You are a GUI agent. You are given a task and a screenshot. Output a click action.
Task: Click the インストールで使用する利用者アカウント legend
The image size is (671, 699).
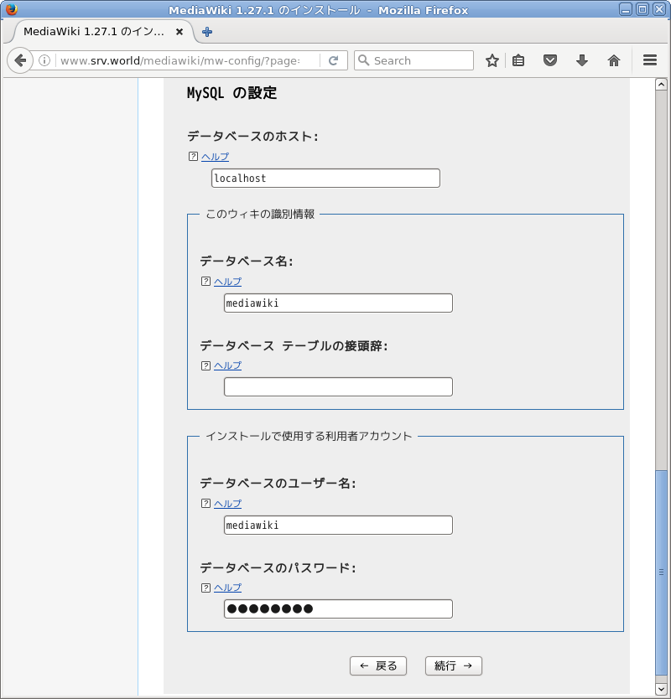tap(309, 436)
